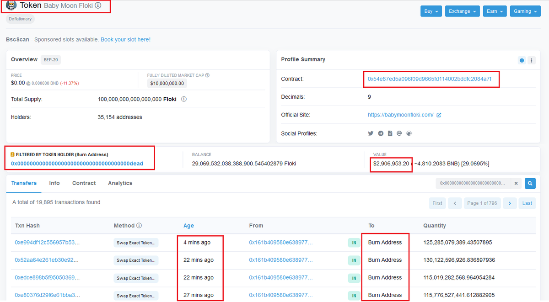Image resolution: width=549 pixels, height=302 pixels.
Task: Click the quantity 115,019,282,568.964954284
Action: pyautogui.click(x=459, y=278)
